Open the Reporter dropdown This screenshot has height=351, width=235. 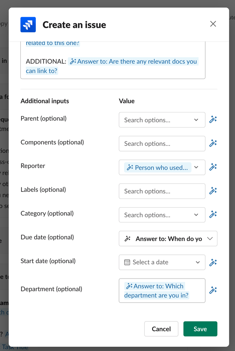(x=196, y=168)
